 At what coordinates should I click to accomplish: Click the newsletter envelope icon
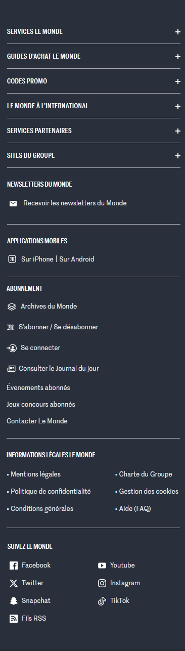[x=13, y=203]
